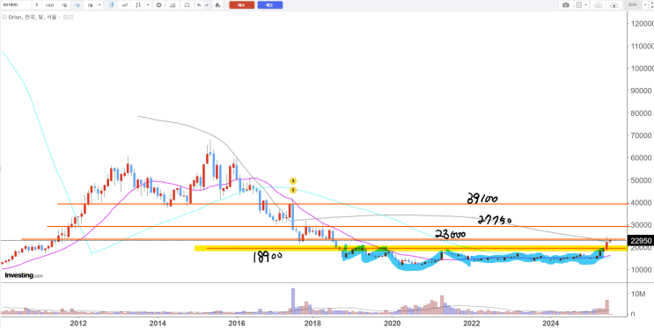Click the Orion symbol legend text
Image resolution: width=654 pixels, height=328 pixels.
[x=33, y=17]
